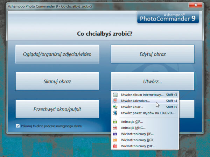Choose 'Wielostronicowy PDF...' menu entry
210x157 pixels.
coord(138,146)
